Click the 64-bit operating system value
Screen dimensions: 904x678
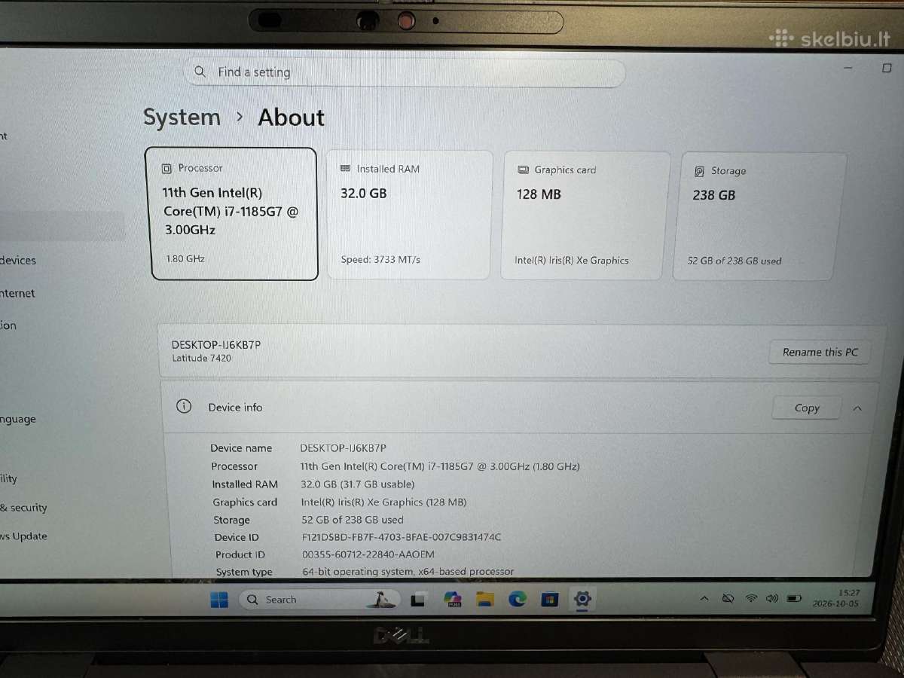tap(408, 572)
